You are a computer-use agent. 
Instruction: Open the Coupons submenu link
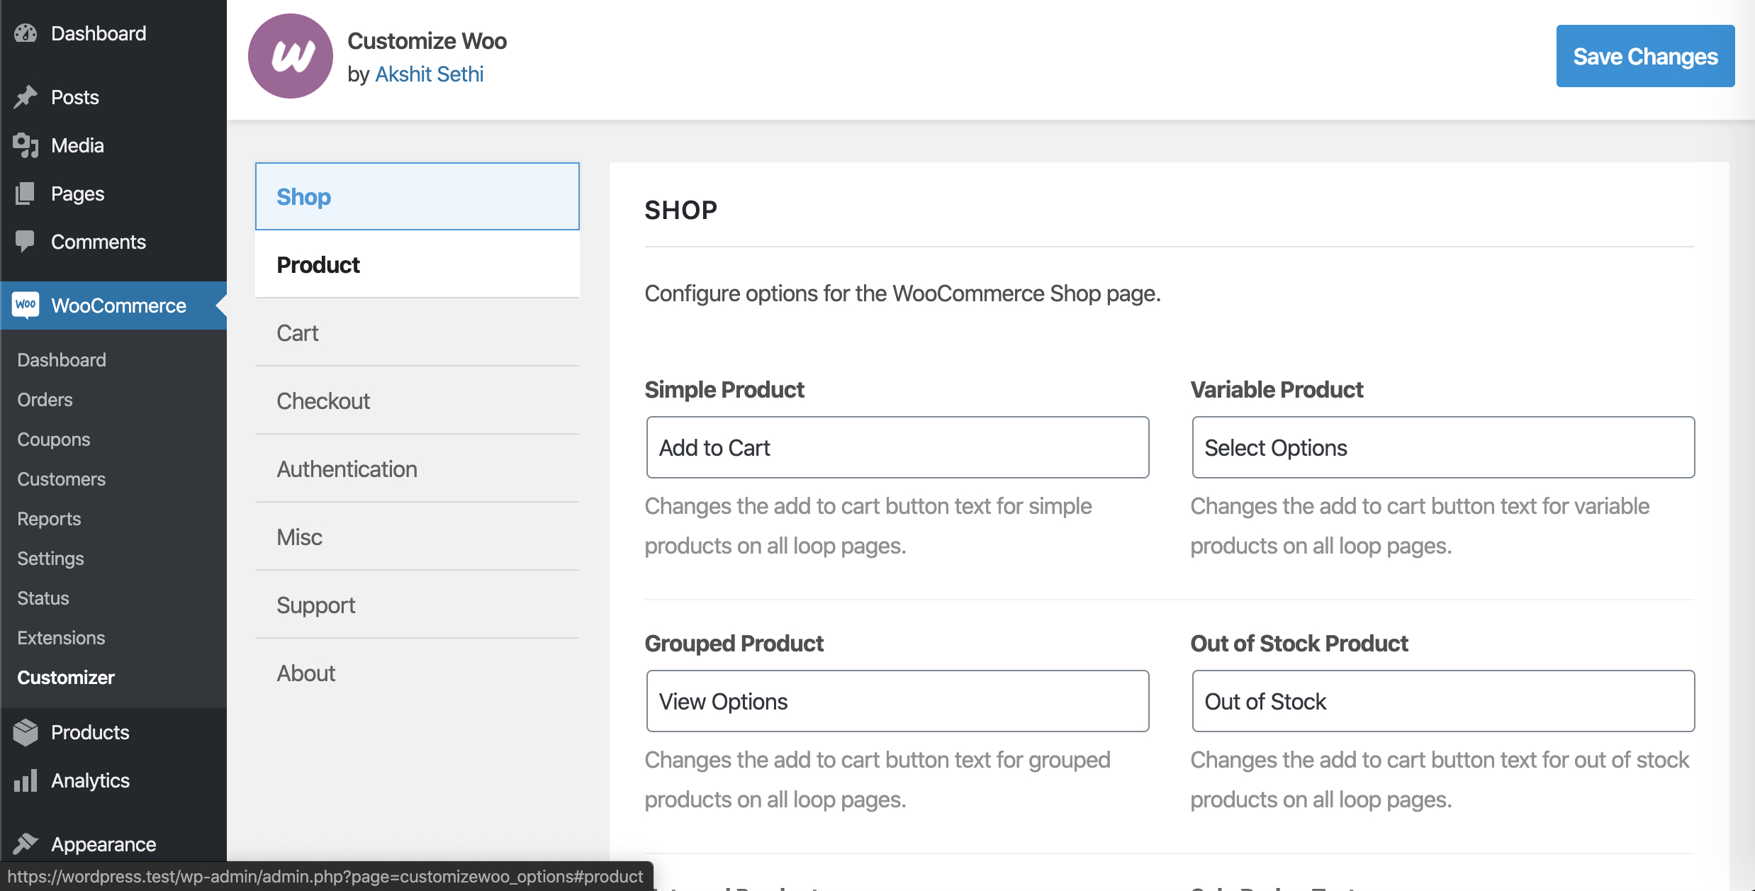(54, 439)
